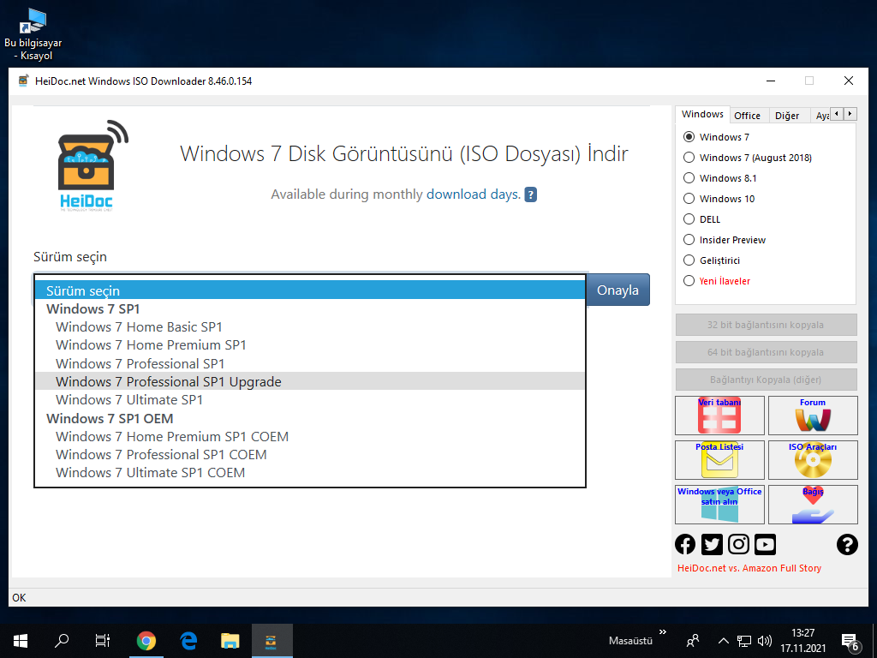Select the Yeni İlaveler radio button
Screen dimensions: 877x658
click(689, 281)
